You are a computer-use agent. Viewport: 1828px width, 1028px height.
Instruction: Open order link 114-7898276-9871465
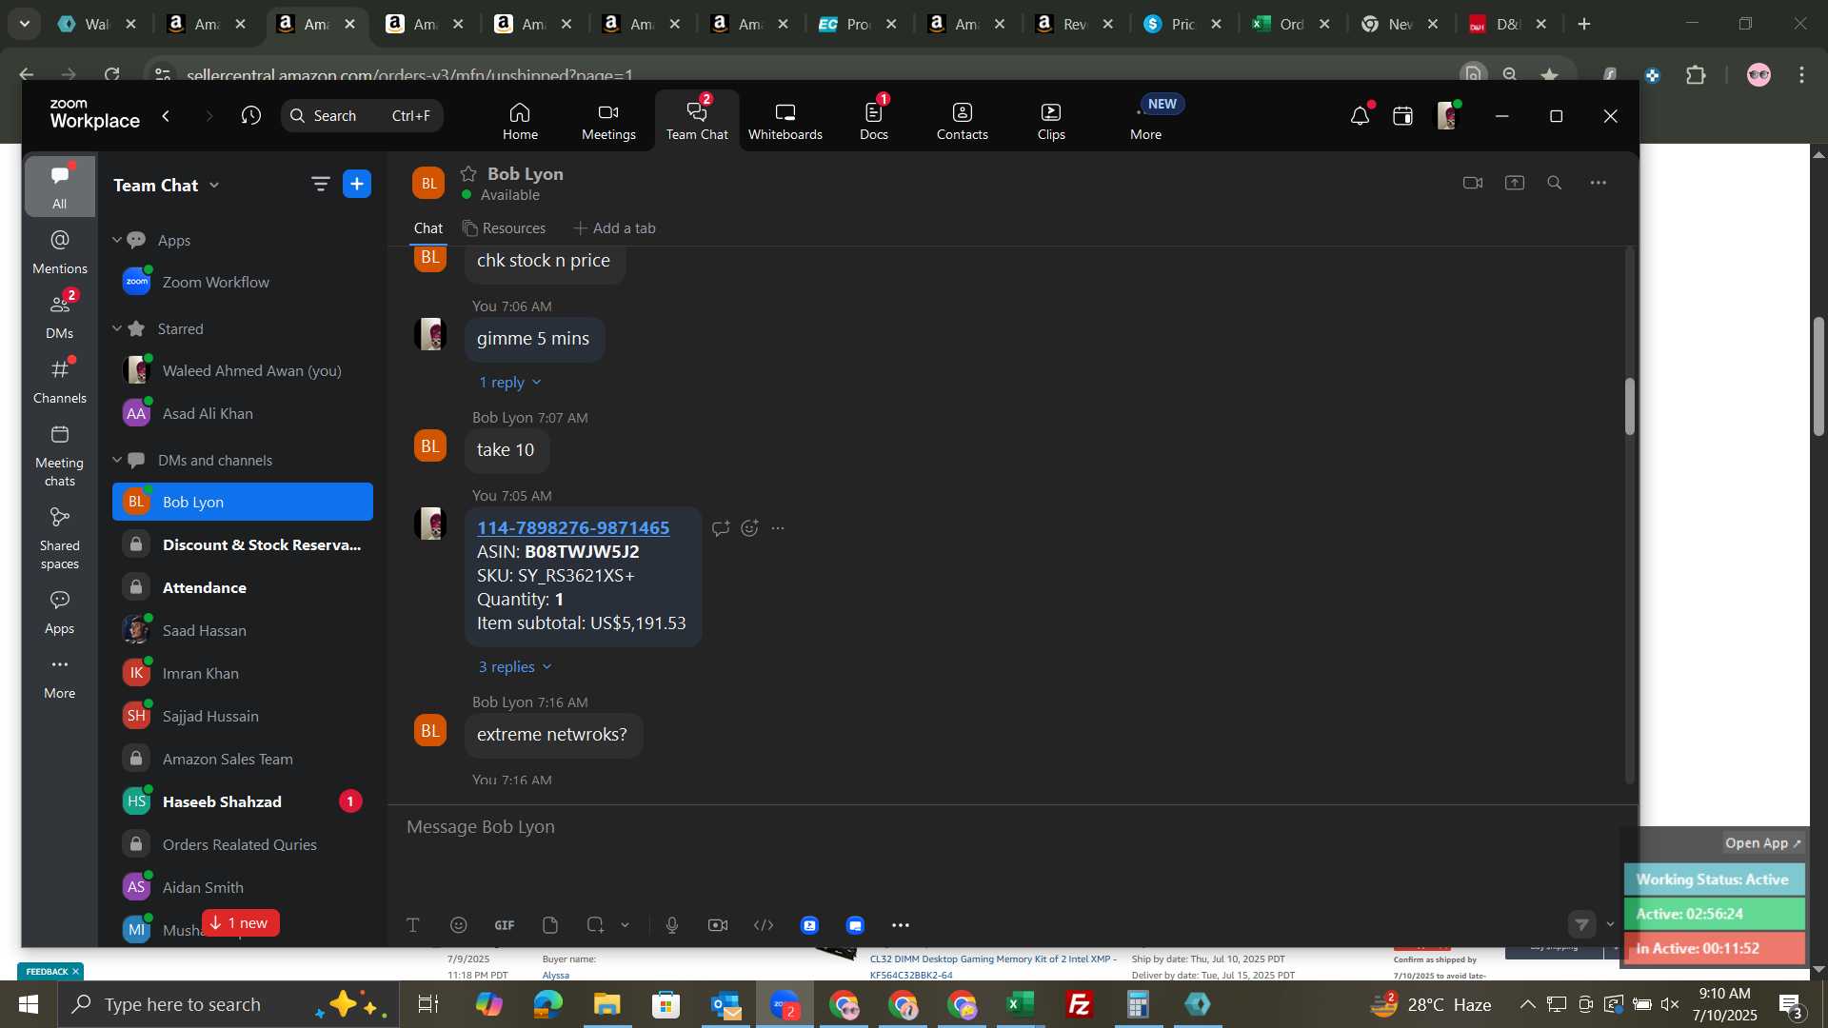point(573,527)
